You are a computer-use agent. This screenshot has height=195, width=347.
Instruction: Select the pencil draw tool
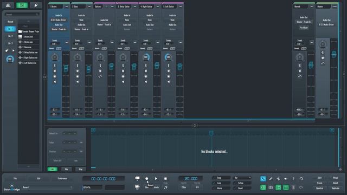pyautogui.click(x=271, y=179)
